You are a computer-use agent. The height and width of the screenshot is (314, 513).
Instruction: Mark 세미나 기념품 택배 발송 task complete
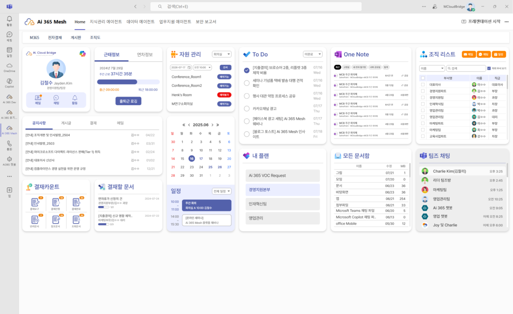[247, 83]
